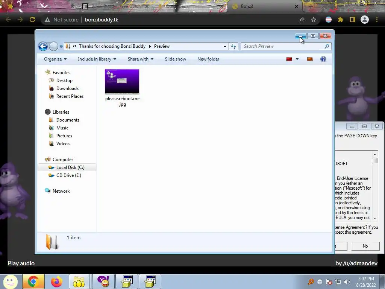Open Explorer help question mark

323,59
